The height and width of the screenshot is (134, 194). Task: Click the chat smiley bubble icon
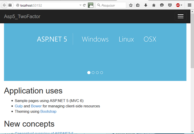162,5
